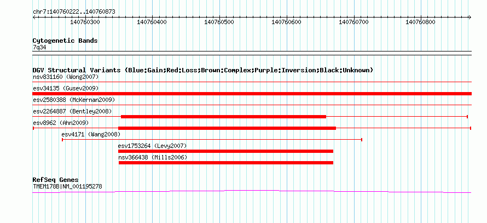Click the chr7:140760222..140760873 coordinate label
This screenshot has height=223, width=487.
tap(74, 12)
